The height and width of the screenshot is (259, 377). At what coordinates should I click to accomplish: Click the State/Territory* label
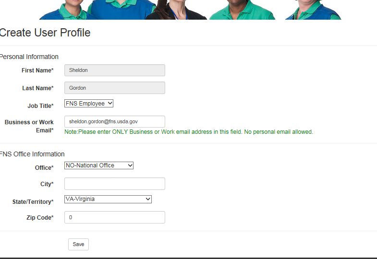pos(33,201)
